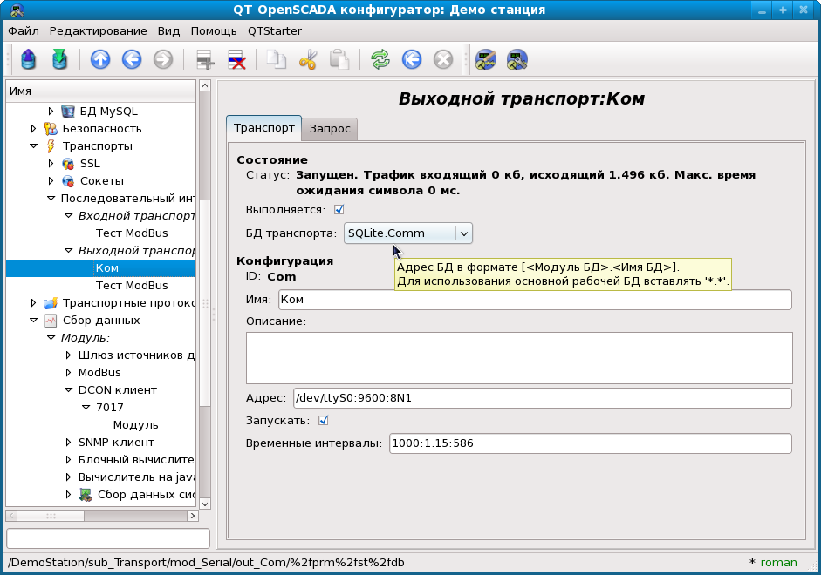Open the QTStarter menu
821x575 pixels.
(x=274, y=30)
